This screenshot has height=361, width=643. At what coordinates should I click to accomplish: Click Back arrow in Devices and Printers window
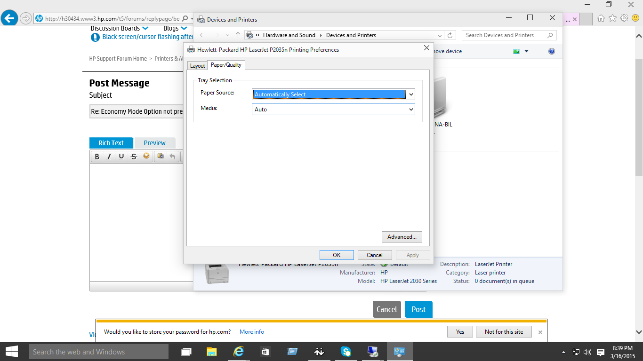(203, 35)
